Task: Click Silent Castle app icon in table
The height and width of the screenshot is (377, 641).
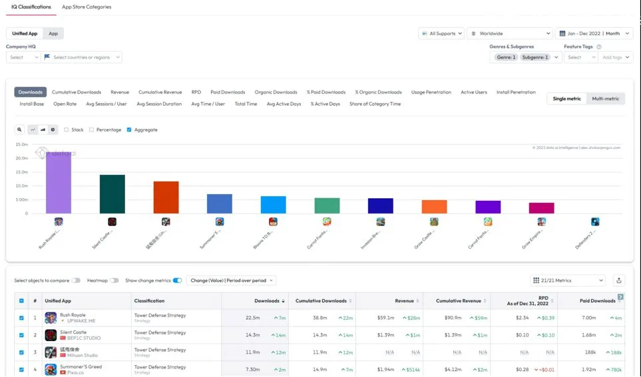Action: 51,335
